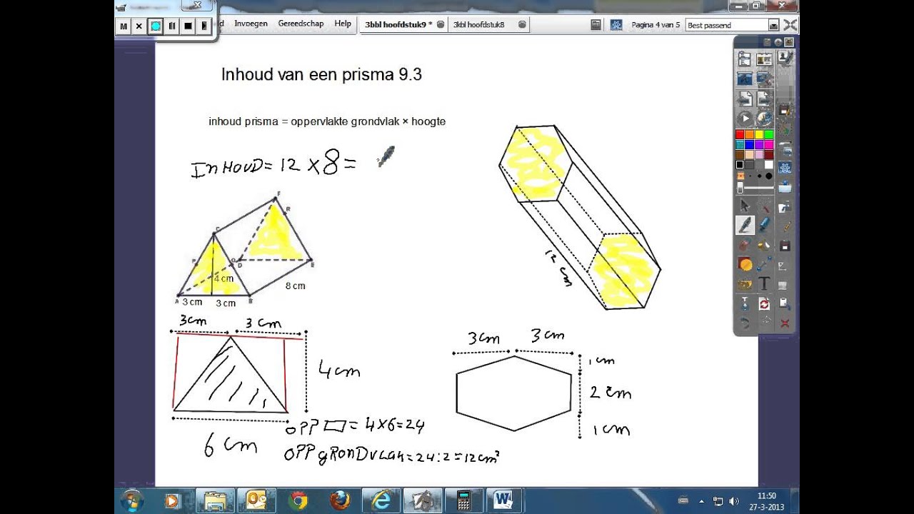Pick the blue color swatch
This screenshot has height=514, width=914.
(x=749, y=144)
